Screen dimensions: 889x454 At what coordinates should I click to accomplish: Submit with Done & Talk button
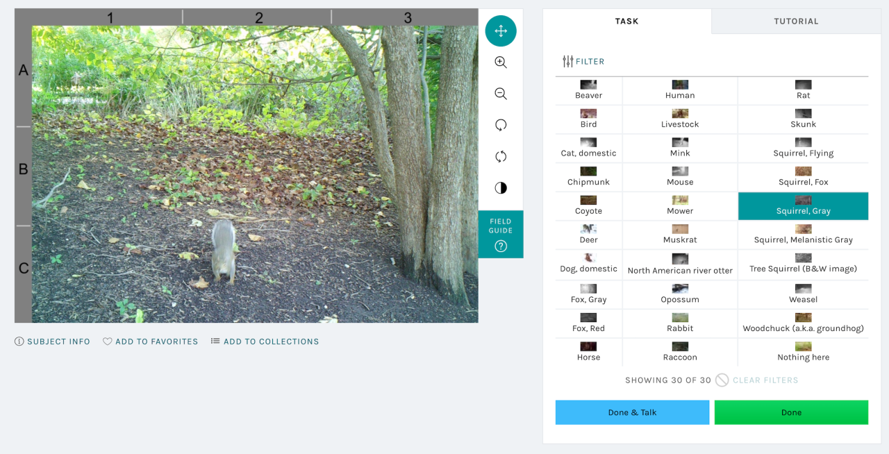pyautogui.click(x=632, y=412)
